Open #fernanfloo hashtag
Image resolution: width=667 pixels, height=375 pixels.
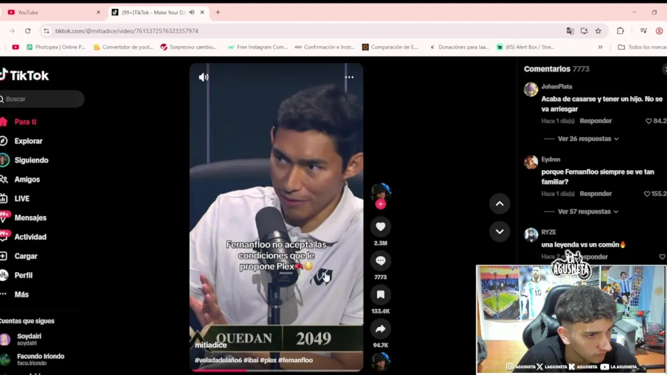295,360
